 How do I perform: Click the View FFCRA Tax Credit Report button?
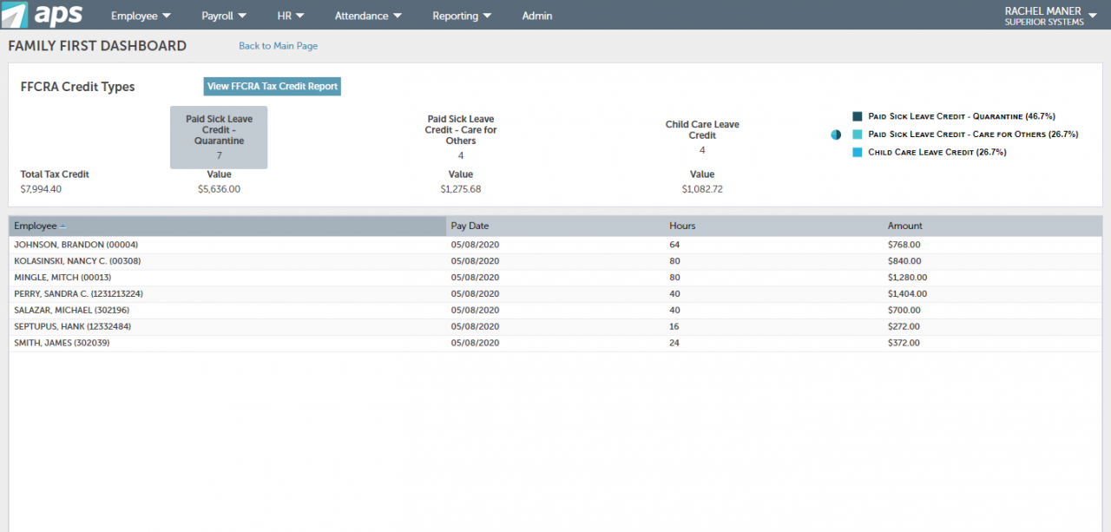click(x=272, y=86)
